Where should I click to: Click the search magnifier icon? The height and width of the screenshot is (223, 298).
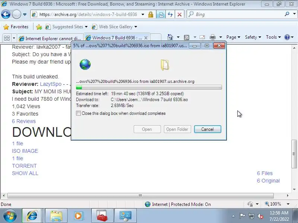click(287, 14)
